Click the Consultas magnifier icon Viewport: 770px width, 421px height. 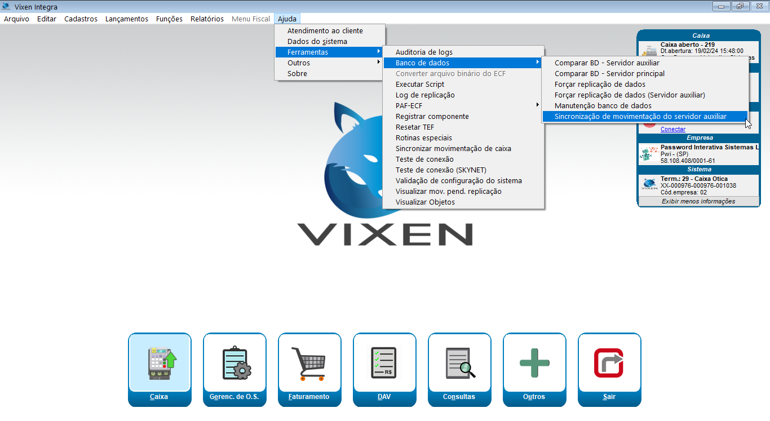(459, 364)
